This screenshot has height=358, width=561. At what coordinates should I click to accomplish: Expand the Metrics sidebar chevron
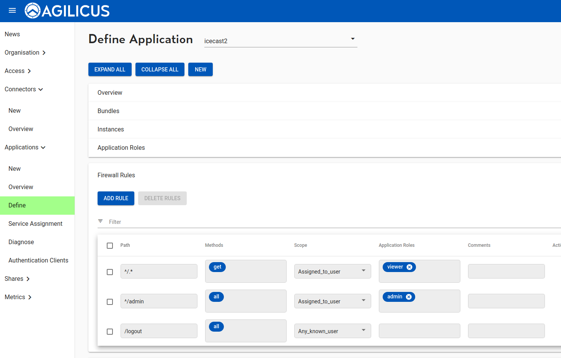coord(30,297)
